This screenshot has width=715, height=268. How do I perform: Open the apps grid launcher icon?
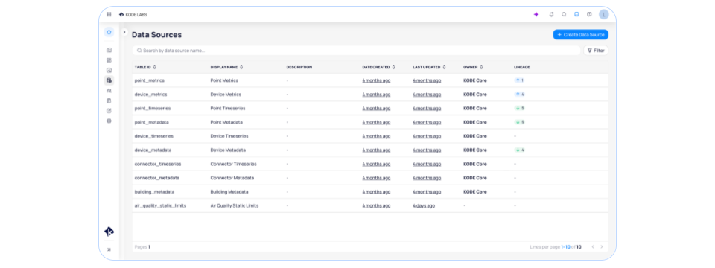pyautogui.click(x=109, y=15)
